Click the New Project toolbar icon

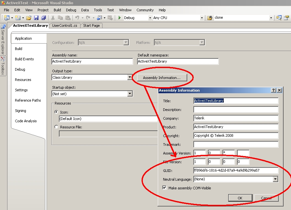pyautogui.click(x=7, y=18)
